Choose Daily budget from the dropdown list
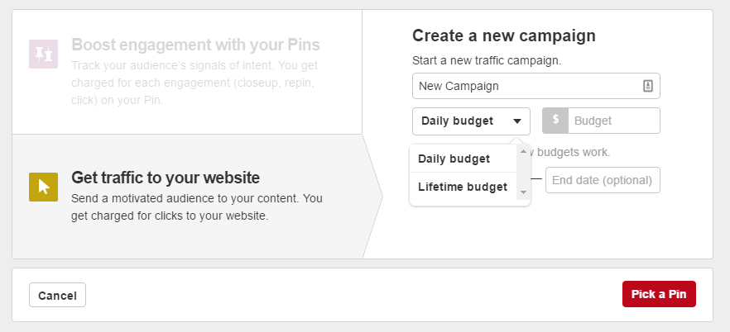Screen dimensions: 730x332 [454, 159]
